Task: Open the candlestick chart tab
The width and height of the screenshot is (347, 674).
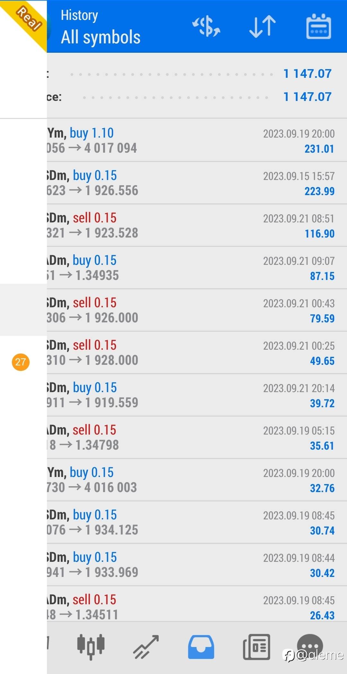Action: [91, 646]
